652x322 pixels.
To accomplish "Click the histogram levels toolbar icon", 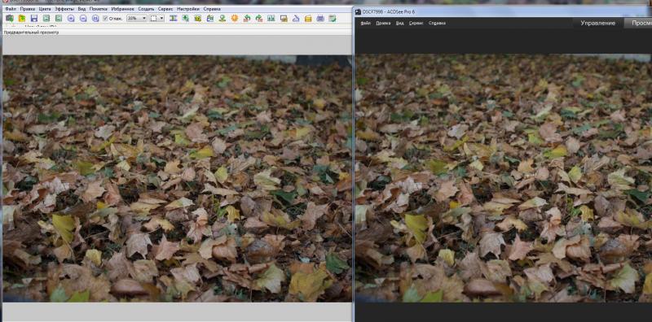I will point(271,18).
